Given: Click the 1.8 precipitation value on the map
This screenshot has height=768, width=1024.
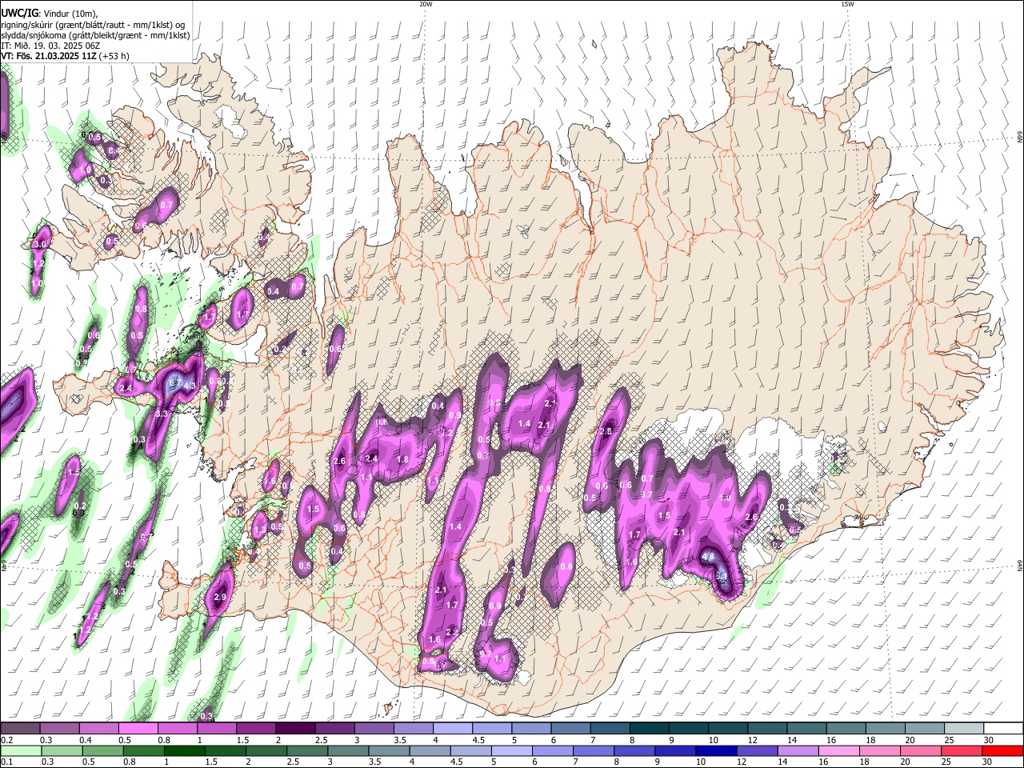Looking at the screenshot, I should [x=403, y=460].
